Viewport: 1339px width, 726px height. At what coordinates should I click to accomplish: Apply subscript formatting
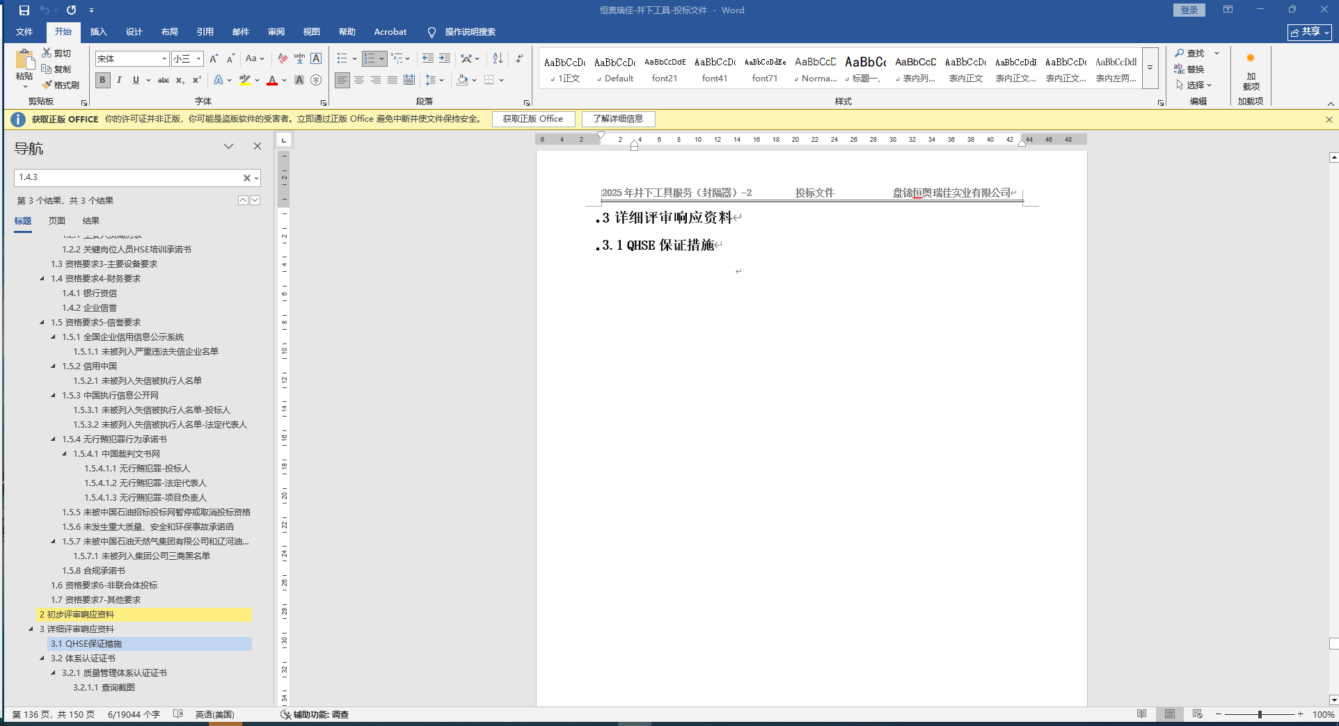180,80
